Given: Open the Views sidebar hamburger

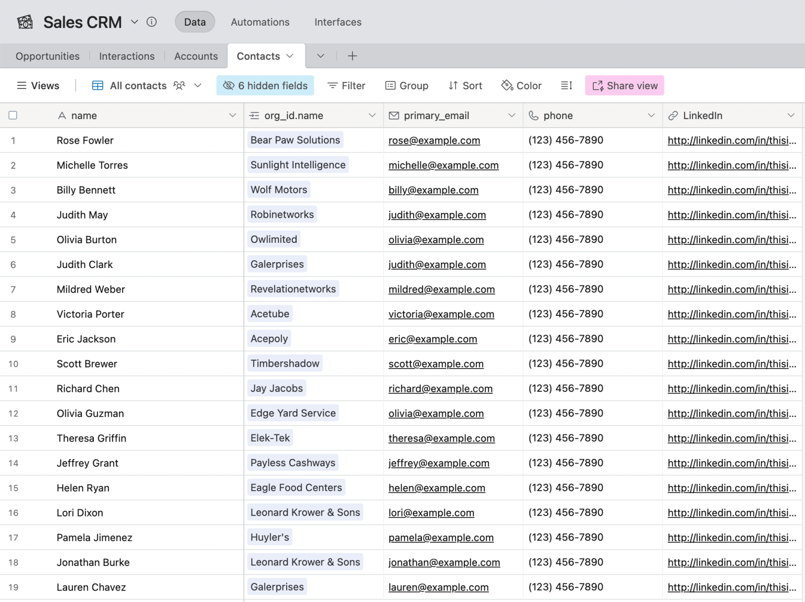Looking at the screenshot, I should click(21, 85).
